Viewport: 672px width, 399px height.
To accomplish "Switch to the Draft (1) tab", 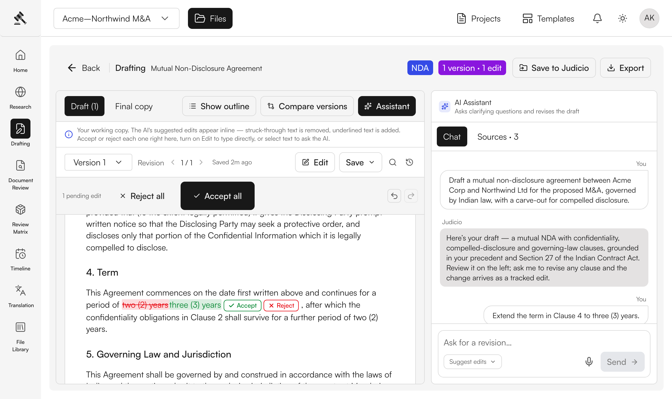I will click(85, 106).
